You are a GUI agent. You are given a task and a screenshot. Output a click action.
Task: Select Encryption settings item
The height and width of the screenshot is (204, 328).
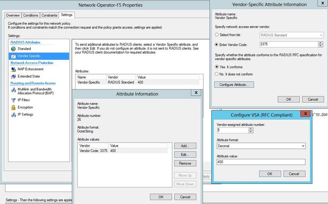25,107
